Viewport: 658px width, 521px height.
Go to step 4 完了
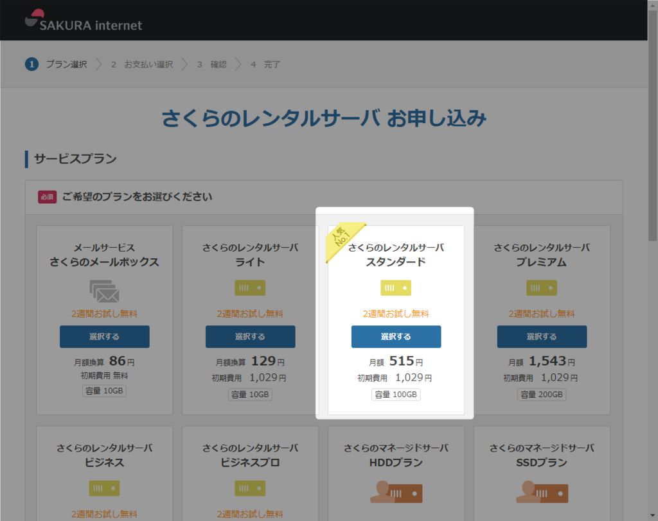(265, 64)
